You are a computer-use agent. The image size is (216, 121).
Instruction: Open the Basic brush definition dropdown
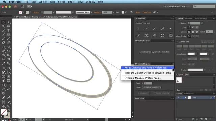91,12
